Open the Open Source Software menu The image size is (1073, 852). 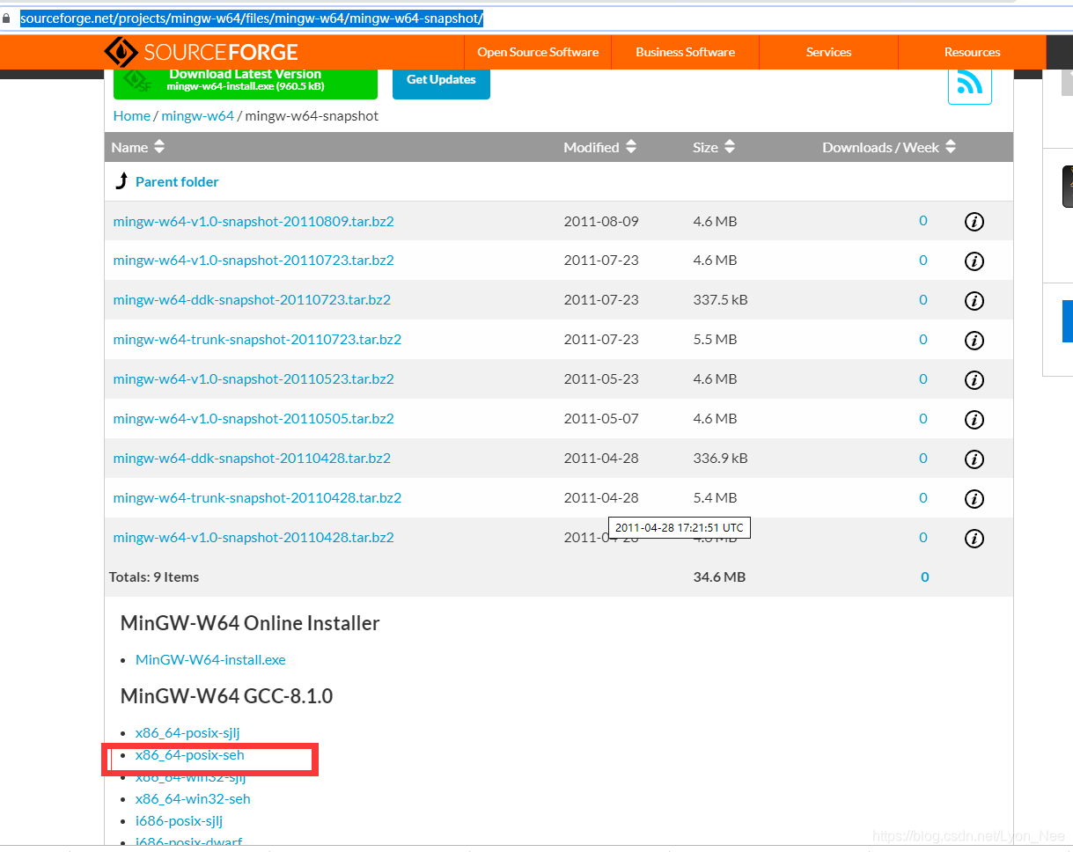pyautogui.click(x=538, y=52)
